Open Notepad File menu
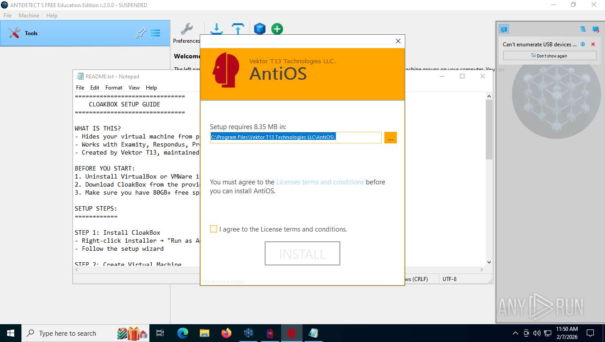Viewport: 605px width, 342px height. [x=80, y=88]
